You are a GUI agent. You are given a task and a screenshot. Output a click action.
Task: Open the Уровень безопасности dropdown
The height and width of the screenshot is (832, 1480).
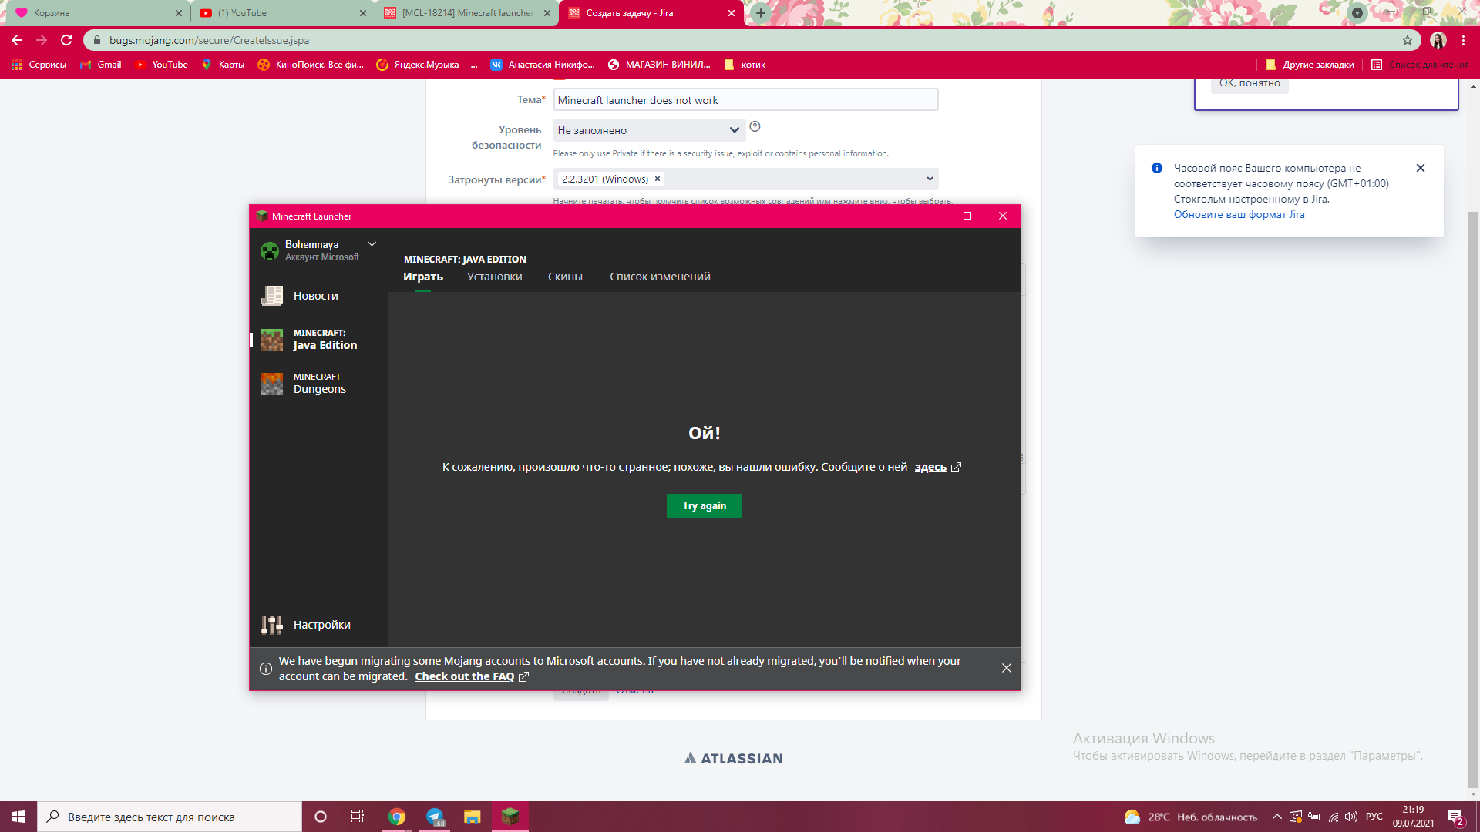click(647, 130)
